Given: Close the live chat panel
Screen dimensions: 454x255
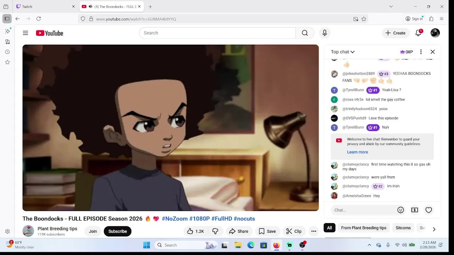Looking at the screenshot, I should click(x=433, y=52).
